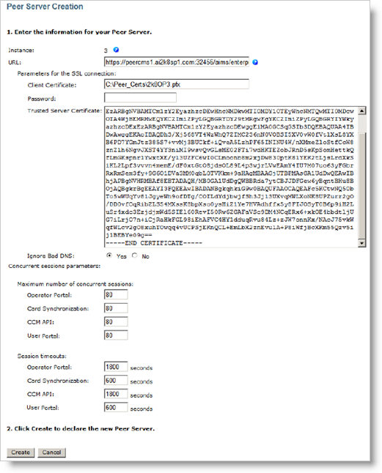Click the Client Certificate path field
The height and width of the screenshot is (473, 382).
[177, 84]
